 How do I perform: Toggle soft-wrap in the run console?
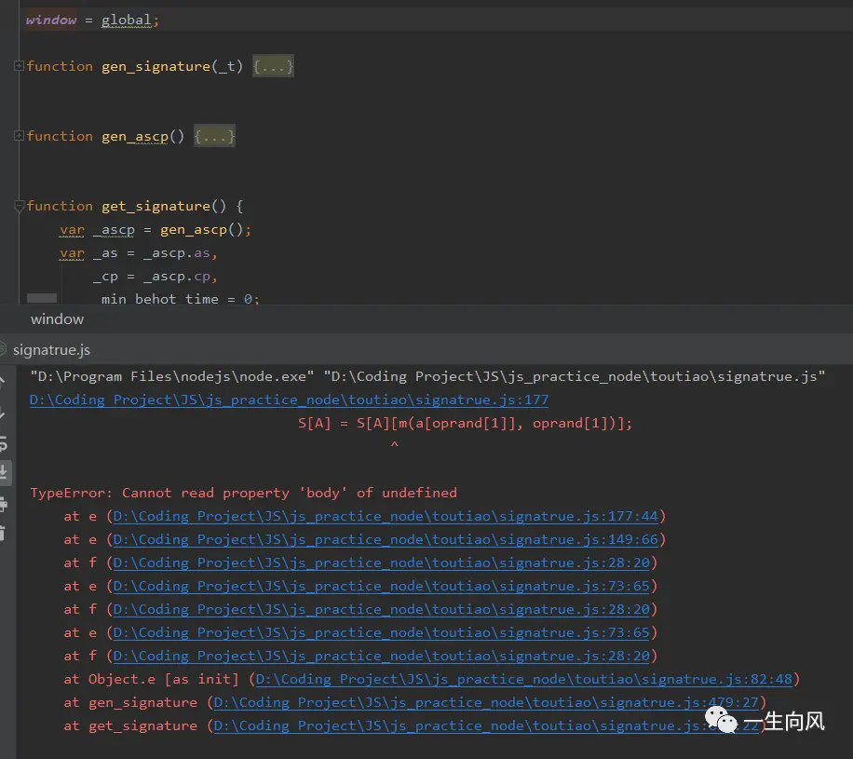[x=4, y=444]
